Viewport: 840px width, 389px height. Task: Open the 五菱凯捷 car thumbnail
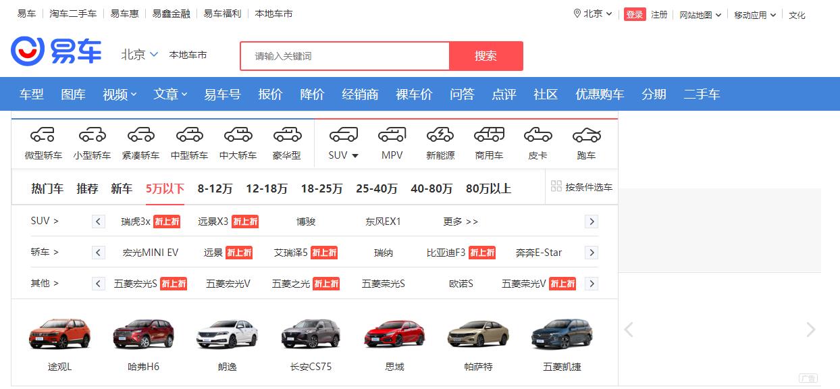click(x=562, y=334)
